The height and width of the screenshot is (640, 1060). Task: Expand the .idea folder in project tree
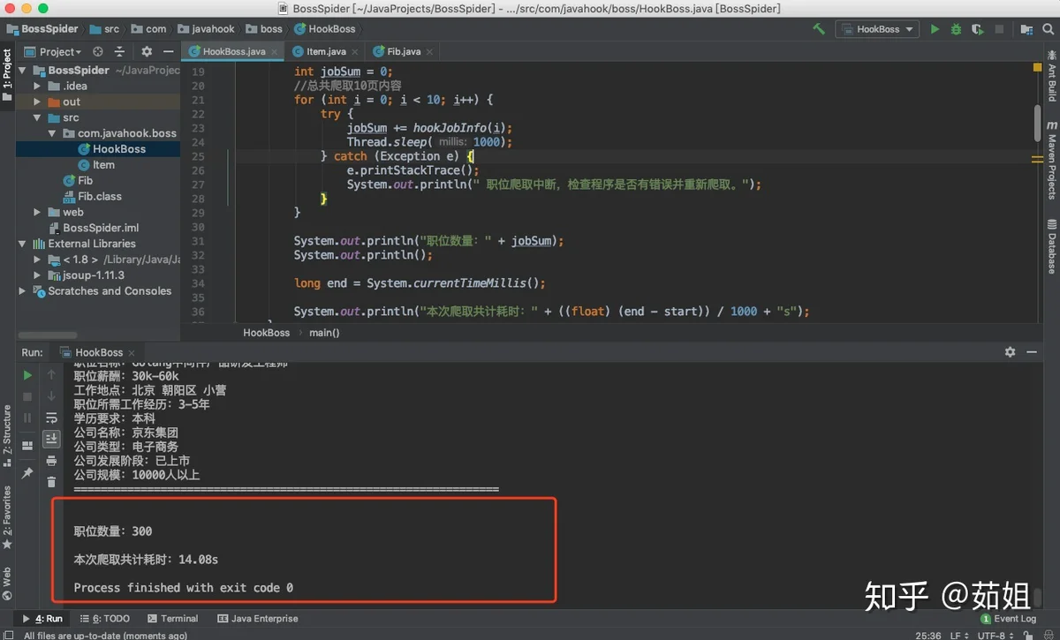point(37,86)
